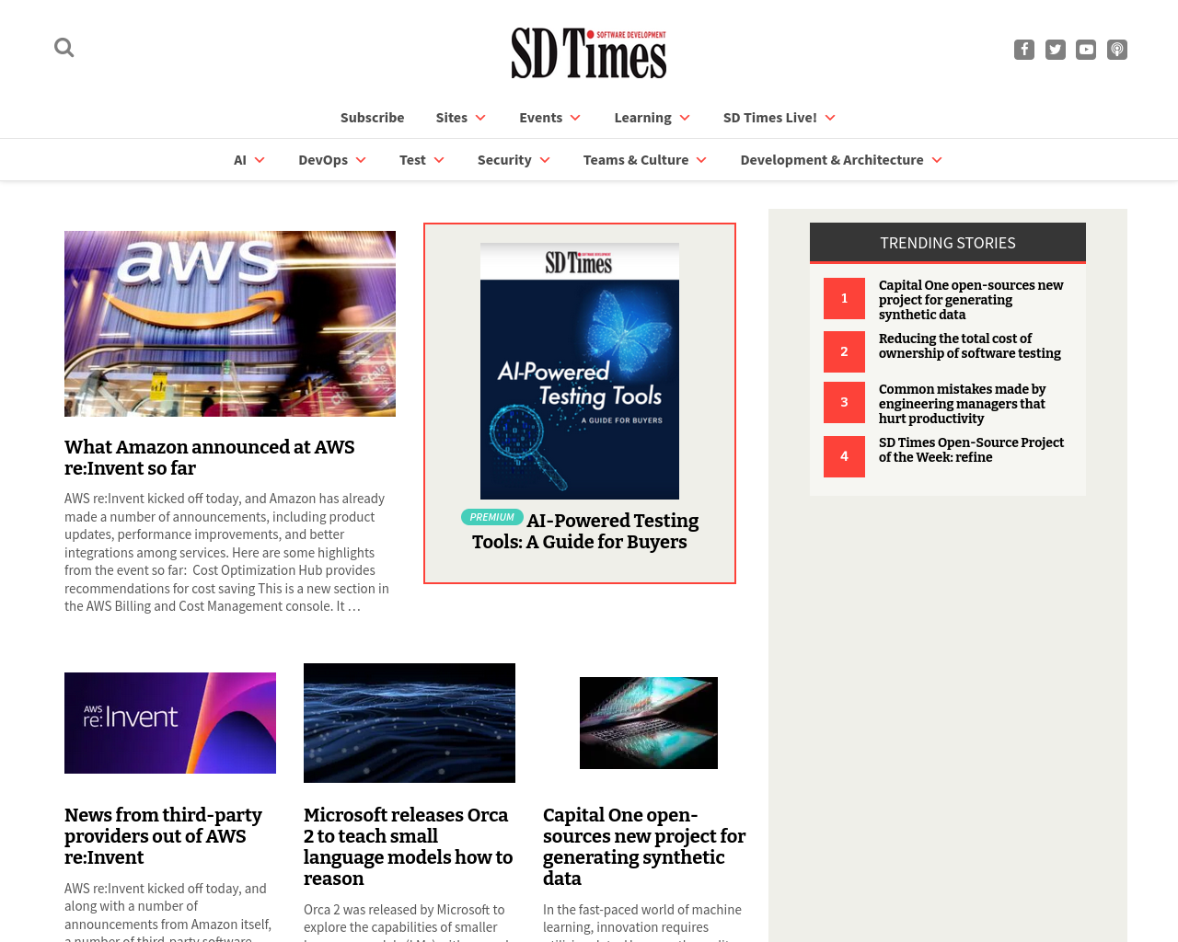Expand the SD Times Live! chevron
The image size is (1178, 942).
coord(830,118)
